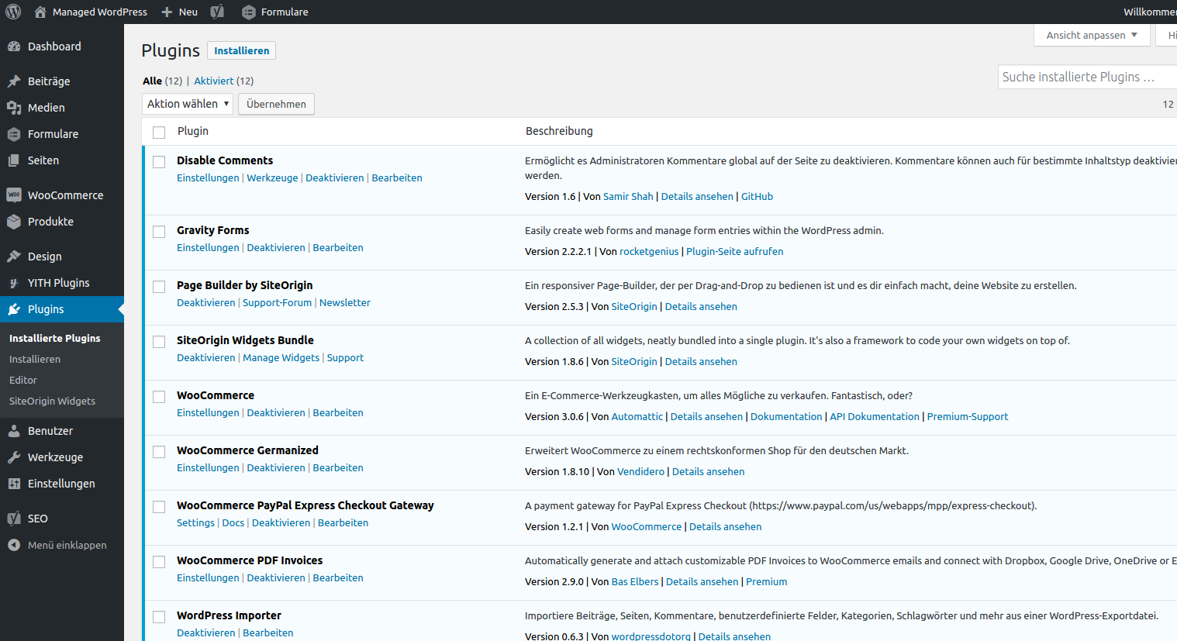Click the Produkte box icon
Screen dimensions: 1177x641
pyautogui.click(x=14, y=222)
